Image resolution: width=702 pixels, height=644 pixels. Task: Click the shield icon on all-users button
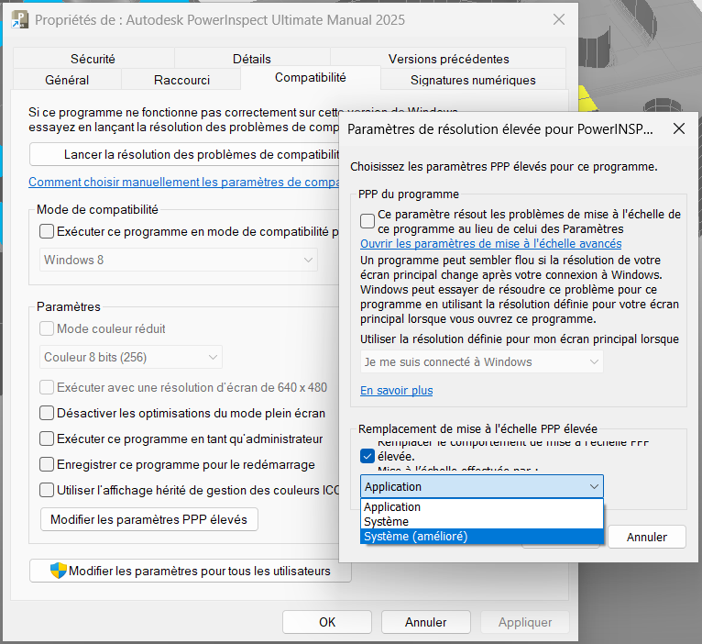click(x=59, y=571)
